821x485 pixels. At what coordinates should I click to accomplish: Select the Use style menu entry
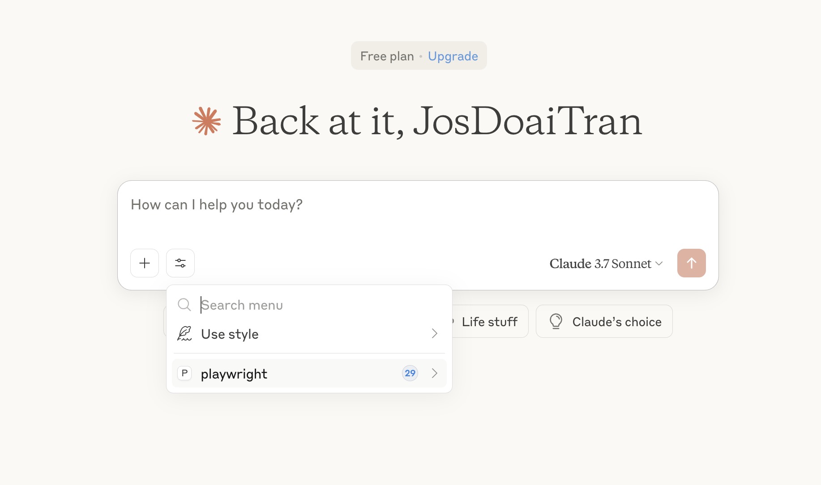309,334
